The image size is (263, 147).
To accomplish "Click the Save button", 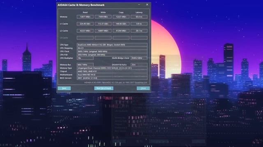I will click(64, 88).
